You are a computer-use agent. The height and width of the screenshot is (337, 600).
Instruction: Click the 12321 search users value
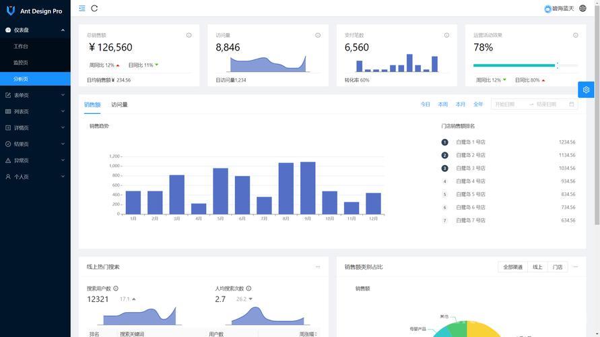point(98,299)
